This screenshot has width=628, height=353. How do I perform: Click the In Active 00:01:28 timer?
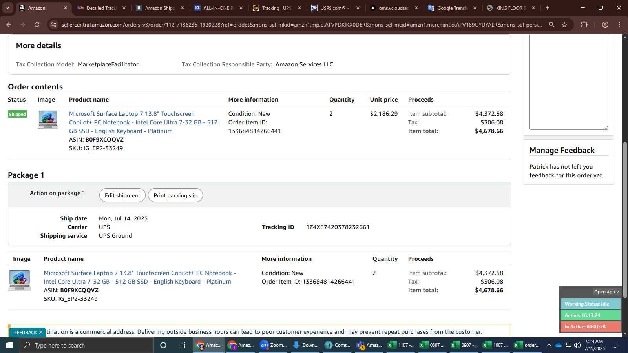tap(590, 327)
